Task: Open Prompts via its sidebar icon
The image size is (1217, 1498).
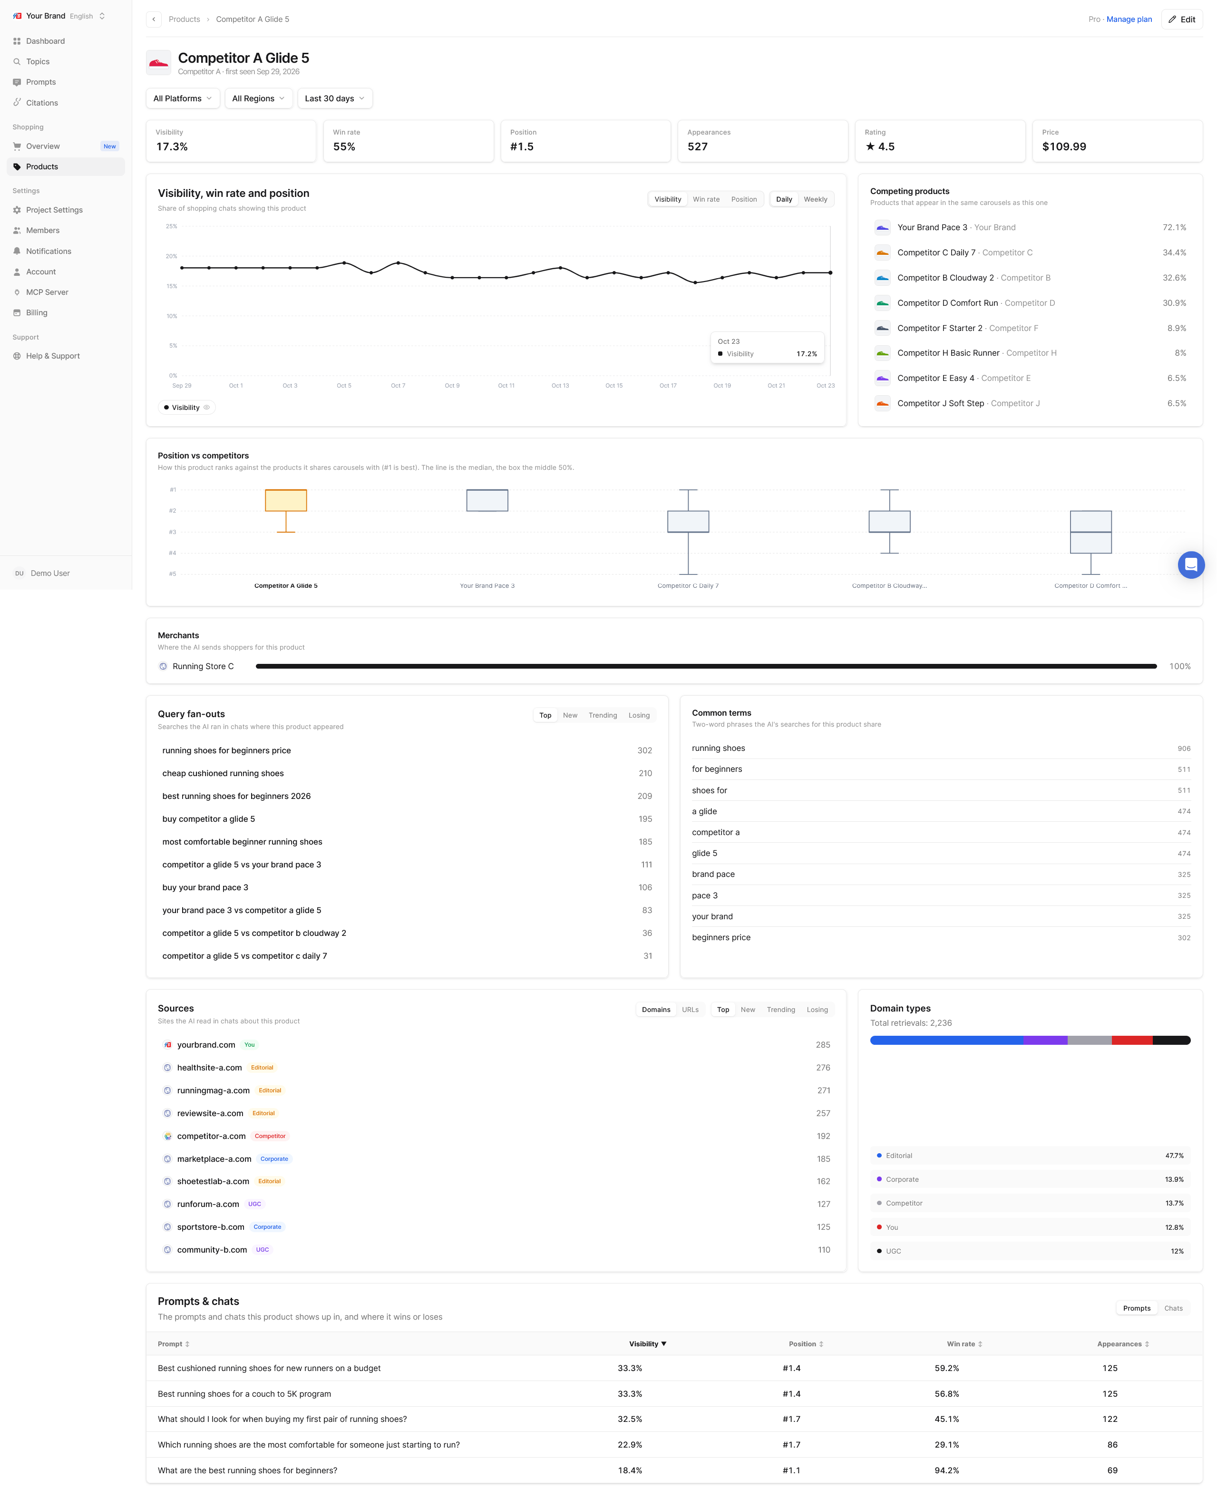Action: (x=17, y=82)
